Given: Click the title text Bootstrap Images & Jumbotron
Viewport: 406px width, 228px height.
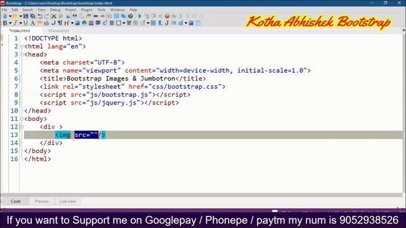Looking at the screenshot, I should pyautogui.click(x=121, y=79).
